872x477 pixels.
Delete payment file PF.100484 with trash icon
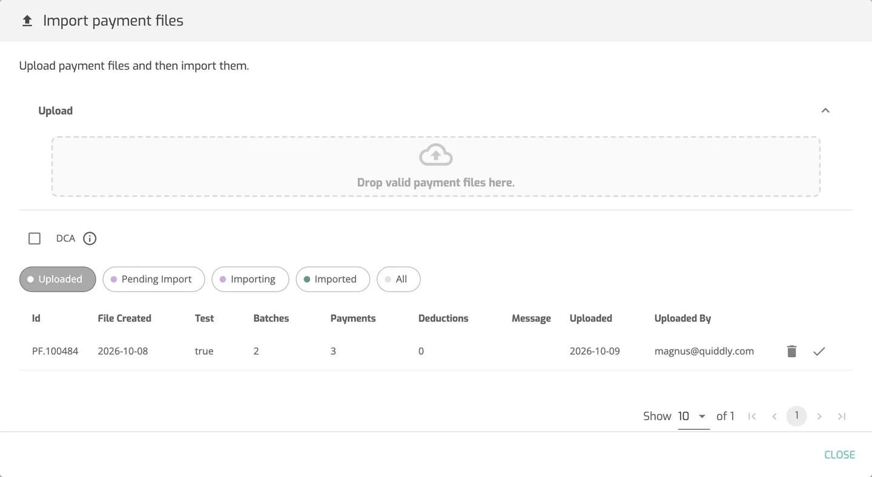tap(791, 351)
